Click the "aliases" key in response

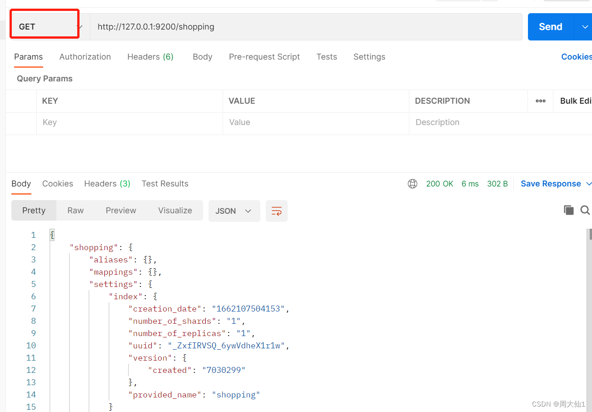[111, 260]
